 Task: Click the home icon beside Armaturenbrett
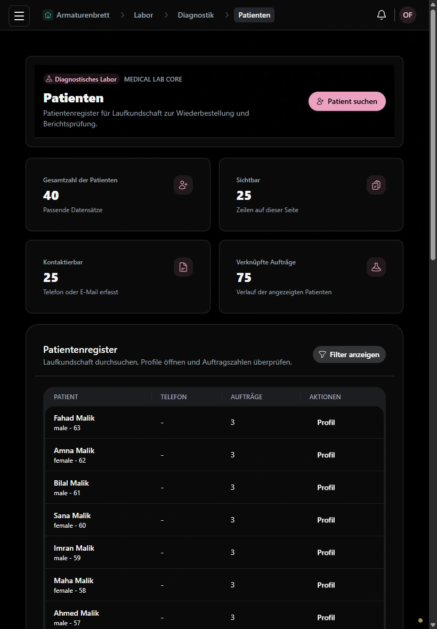click(x=48, y=15)
